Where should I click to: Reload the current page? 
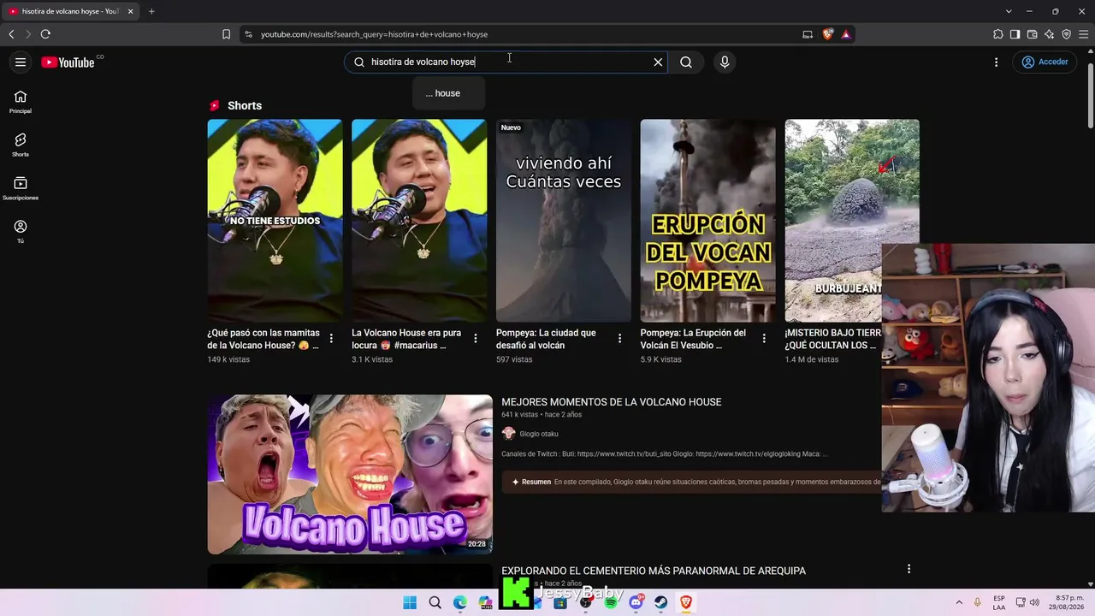(45, 34)
